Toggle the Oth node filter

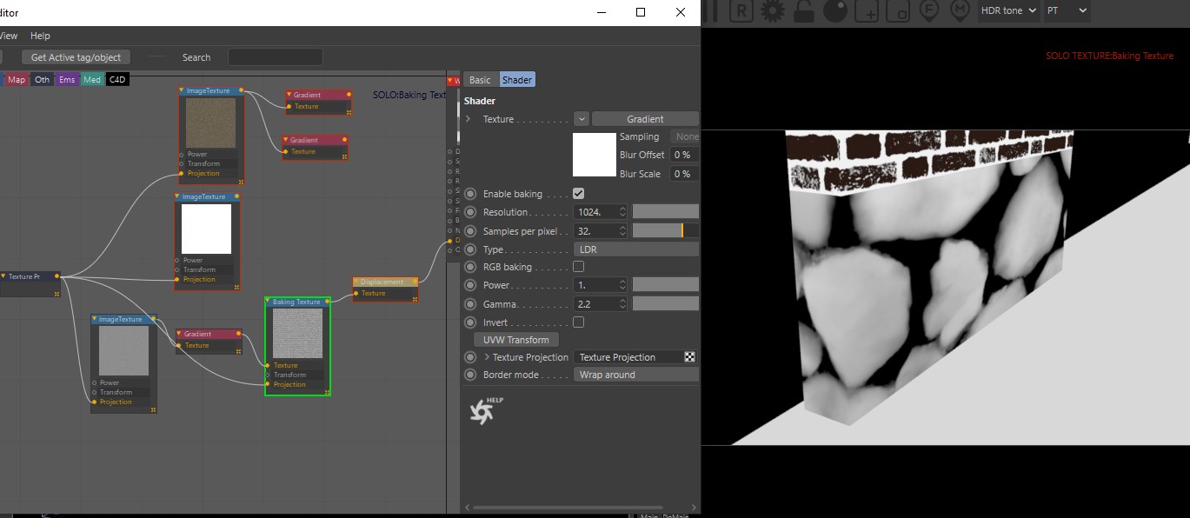click(42, 80)
